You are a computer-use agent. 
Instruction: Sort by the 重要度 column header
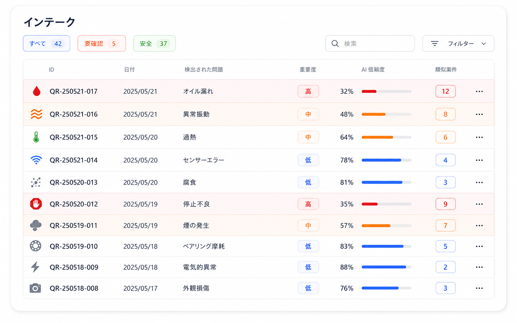[x=308, y=70]
